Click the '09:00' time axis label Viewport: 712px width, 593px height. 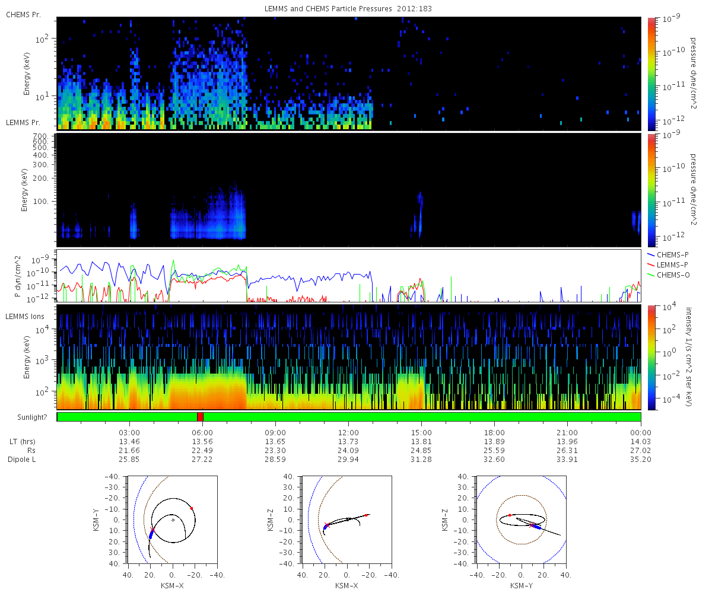[275, 433]
